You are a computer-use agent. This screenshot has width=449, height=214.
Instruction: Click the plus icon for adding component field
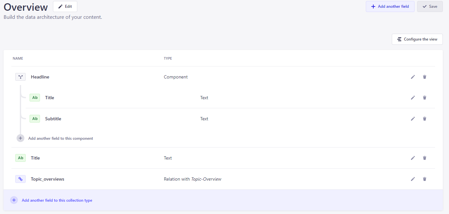(x=20, y=138)
